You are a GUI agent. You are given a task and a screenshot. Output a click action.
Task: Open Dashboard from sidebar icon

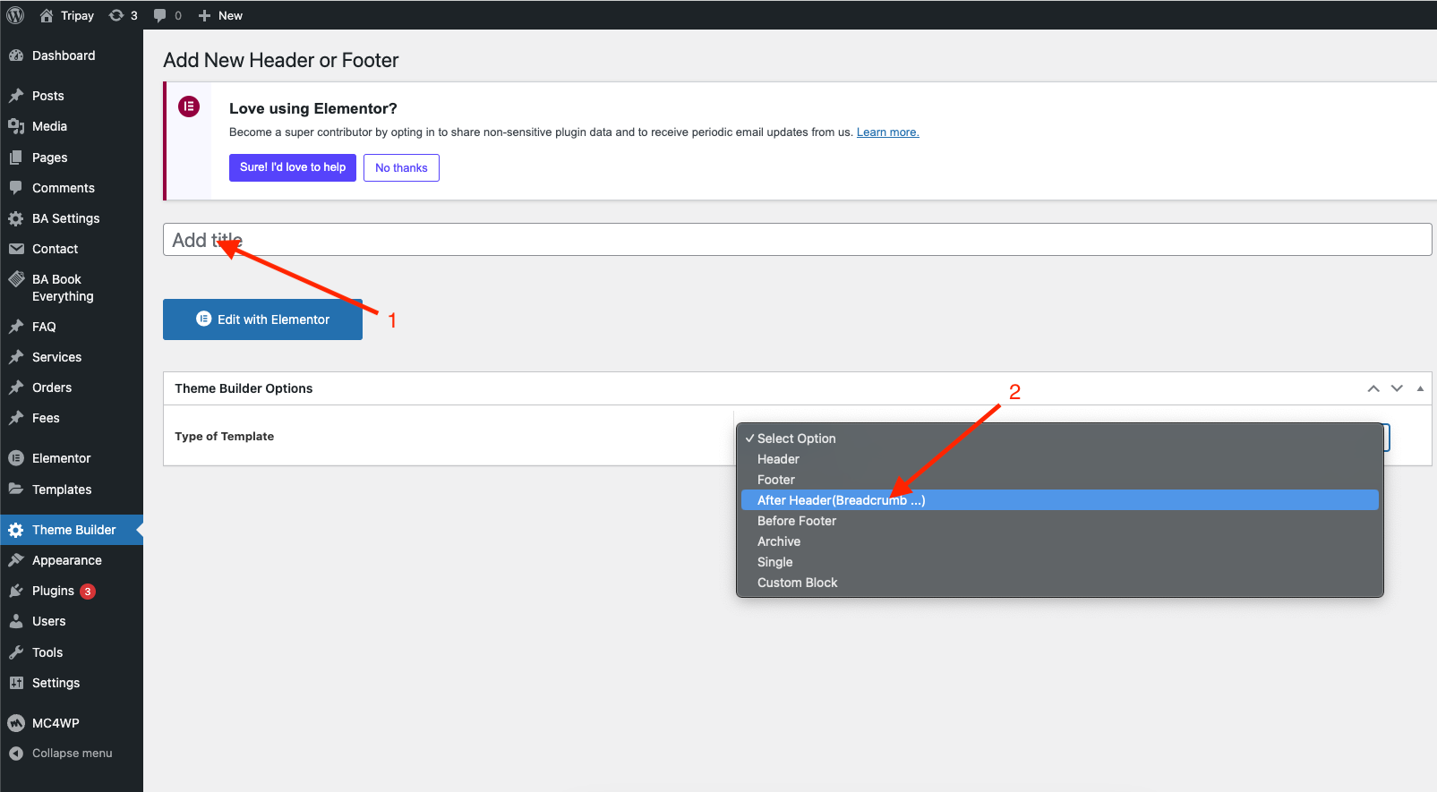(x=16, y=55)
